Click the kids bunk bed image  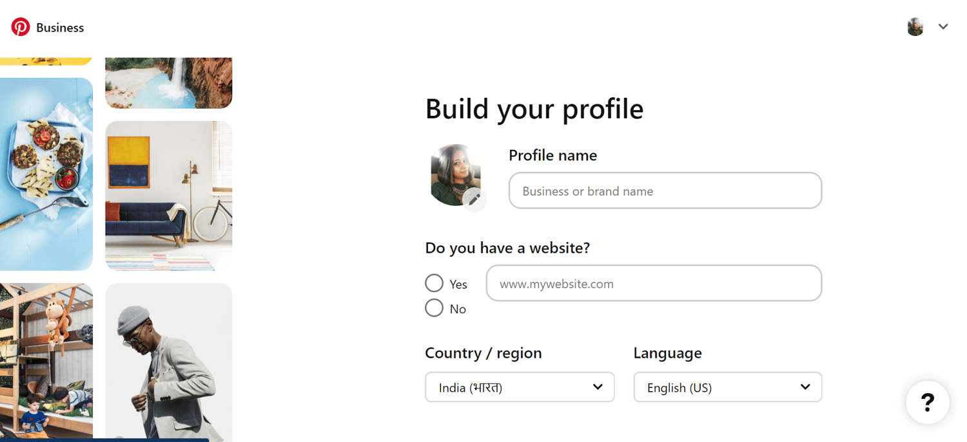pyautogui.click(x=46, y=360)
